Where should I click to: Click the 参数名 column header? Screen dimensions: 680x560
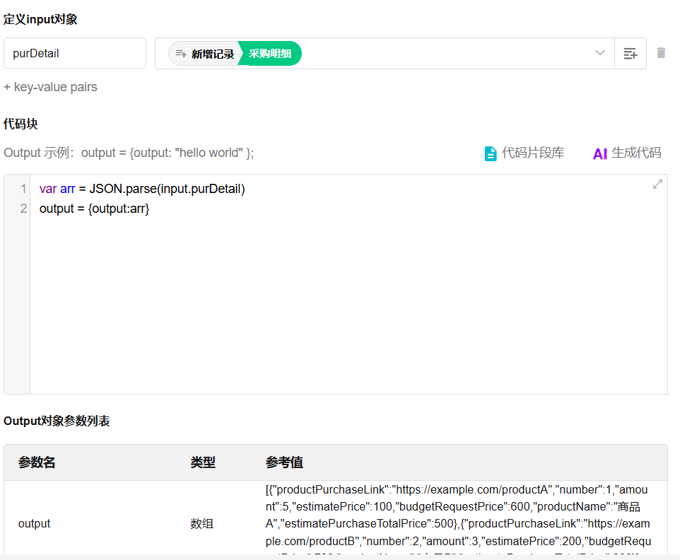tap(37, 462)
